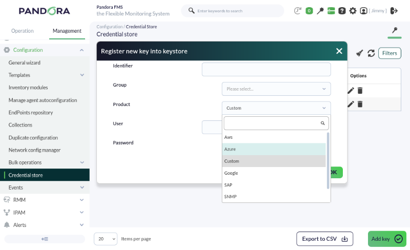Click the User input field
This screenshot has width=410, height=250.
tap(212, 128)
